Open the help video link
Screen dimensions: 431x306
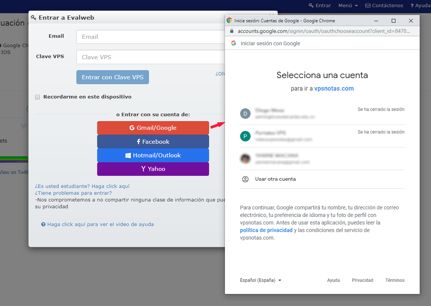100,224
